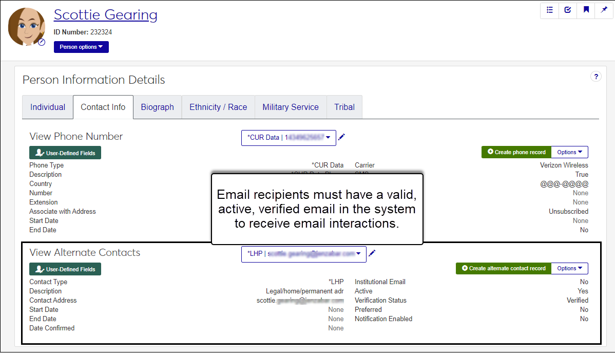Click the Date Confirmed label

[x=52, y=328]
